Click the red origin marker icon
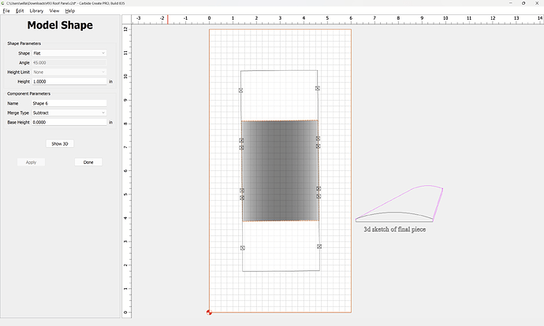 [x=209, y=313]
